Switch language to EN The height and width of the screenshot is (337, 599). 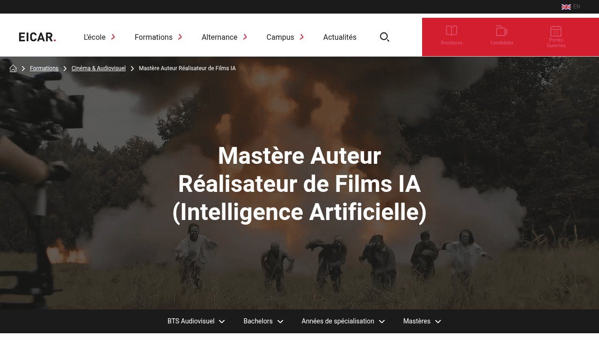(577, 7)
